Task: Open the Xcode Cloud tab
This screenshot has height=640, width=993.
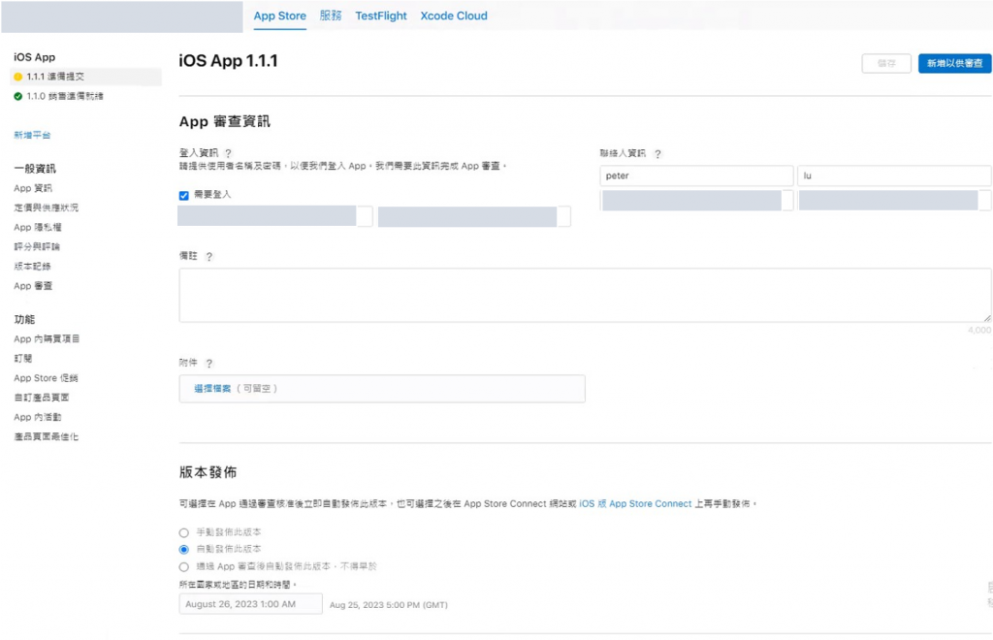Action: pyautogui.click(x=454, y=16)
